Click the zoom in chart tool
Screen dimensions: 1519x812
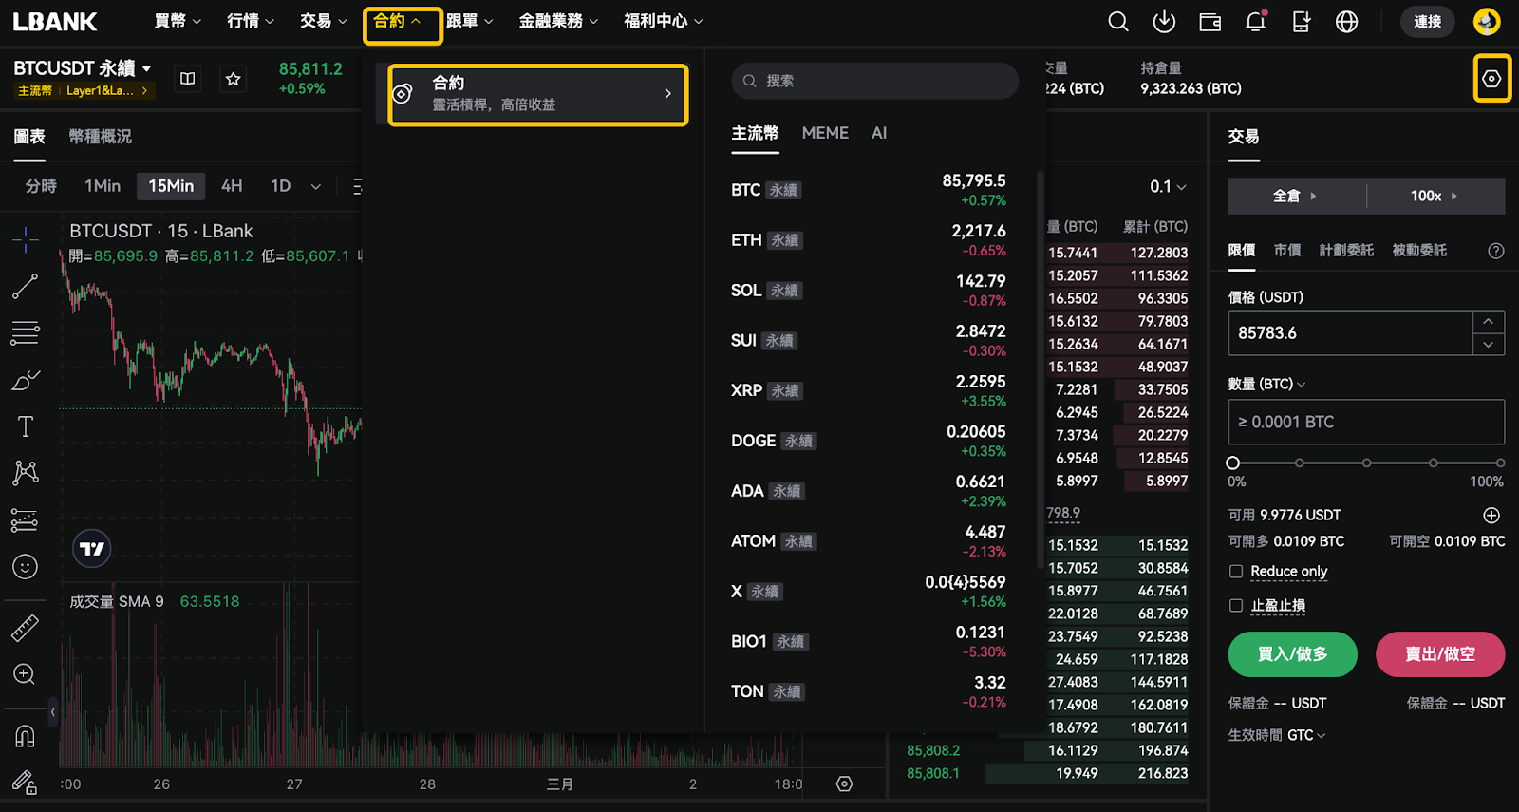(x=26, y=674)
